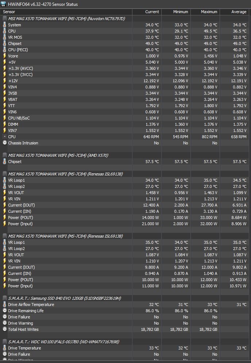The width and height of the screenshot is (251, 363).
Task: Click the thermometer icon beside System
Action: click(x=4, y=25)
